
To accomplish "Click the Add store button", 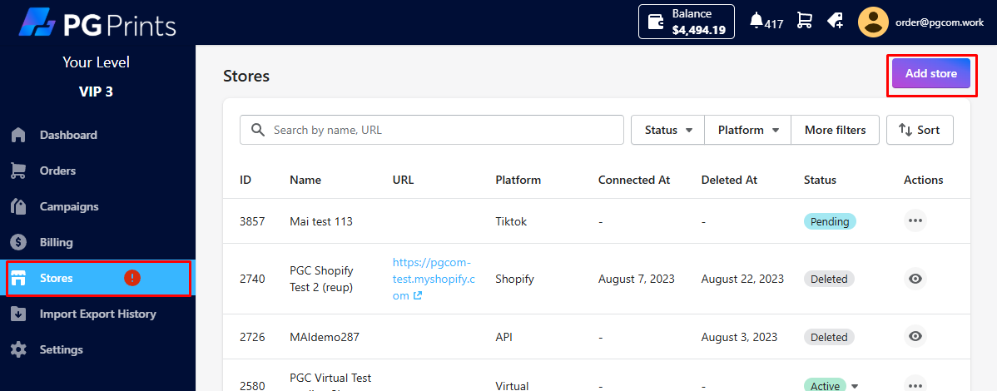I will (930, 73).
